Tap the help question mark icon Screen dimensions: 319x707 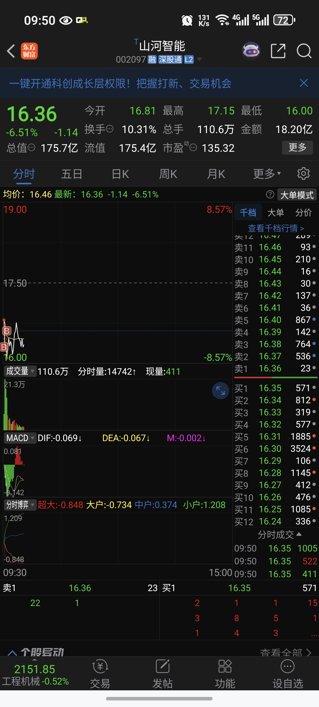tap(270, 195)
